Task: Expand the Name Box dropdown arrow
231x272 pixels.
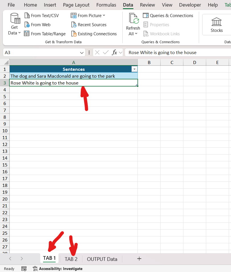Action: point(82,53)
